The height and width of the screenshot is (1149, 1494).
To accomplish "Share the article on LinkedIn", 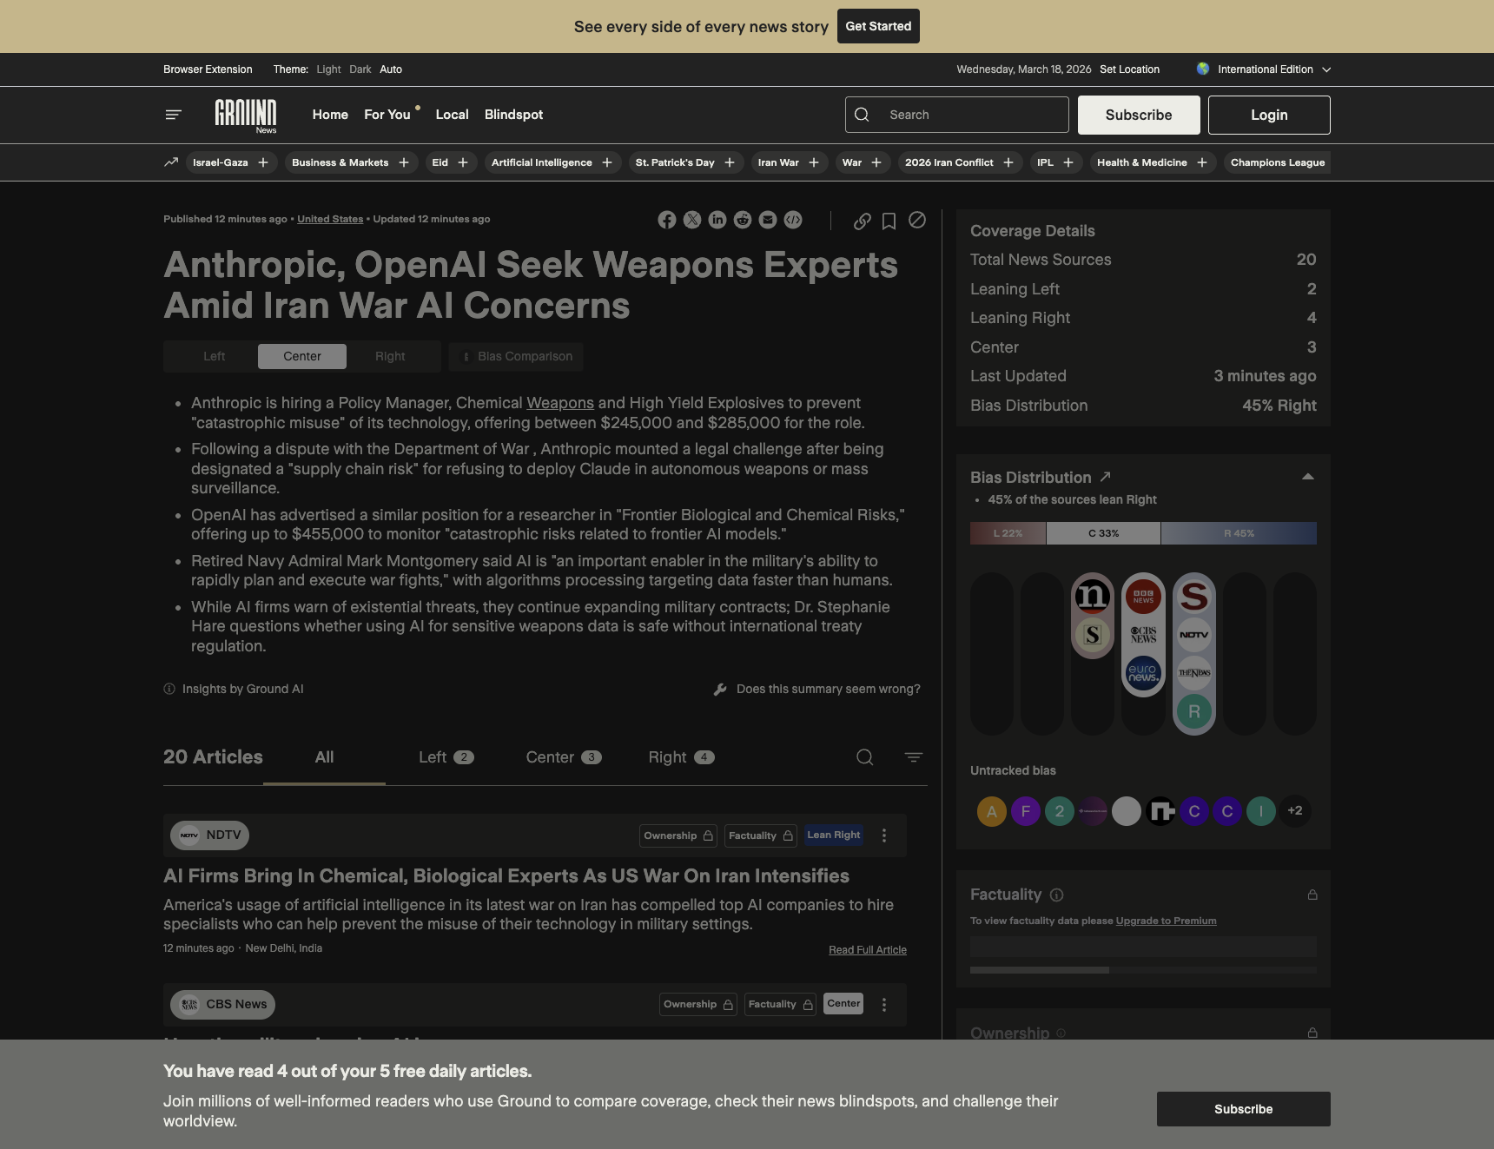I will click(717, 220).
